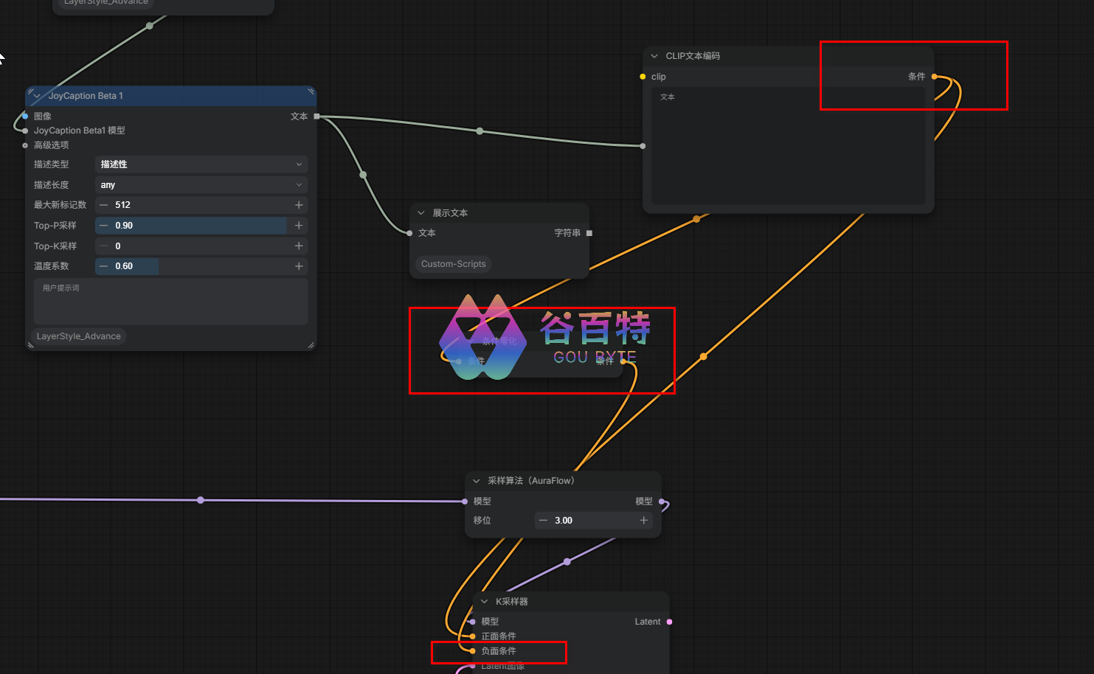Focus the 用户提示词 text box
The height and width of the screenshot is (674, 1094).
coord(170,302)
